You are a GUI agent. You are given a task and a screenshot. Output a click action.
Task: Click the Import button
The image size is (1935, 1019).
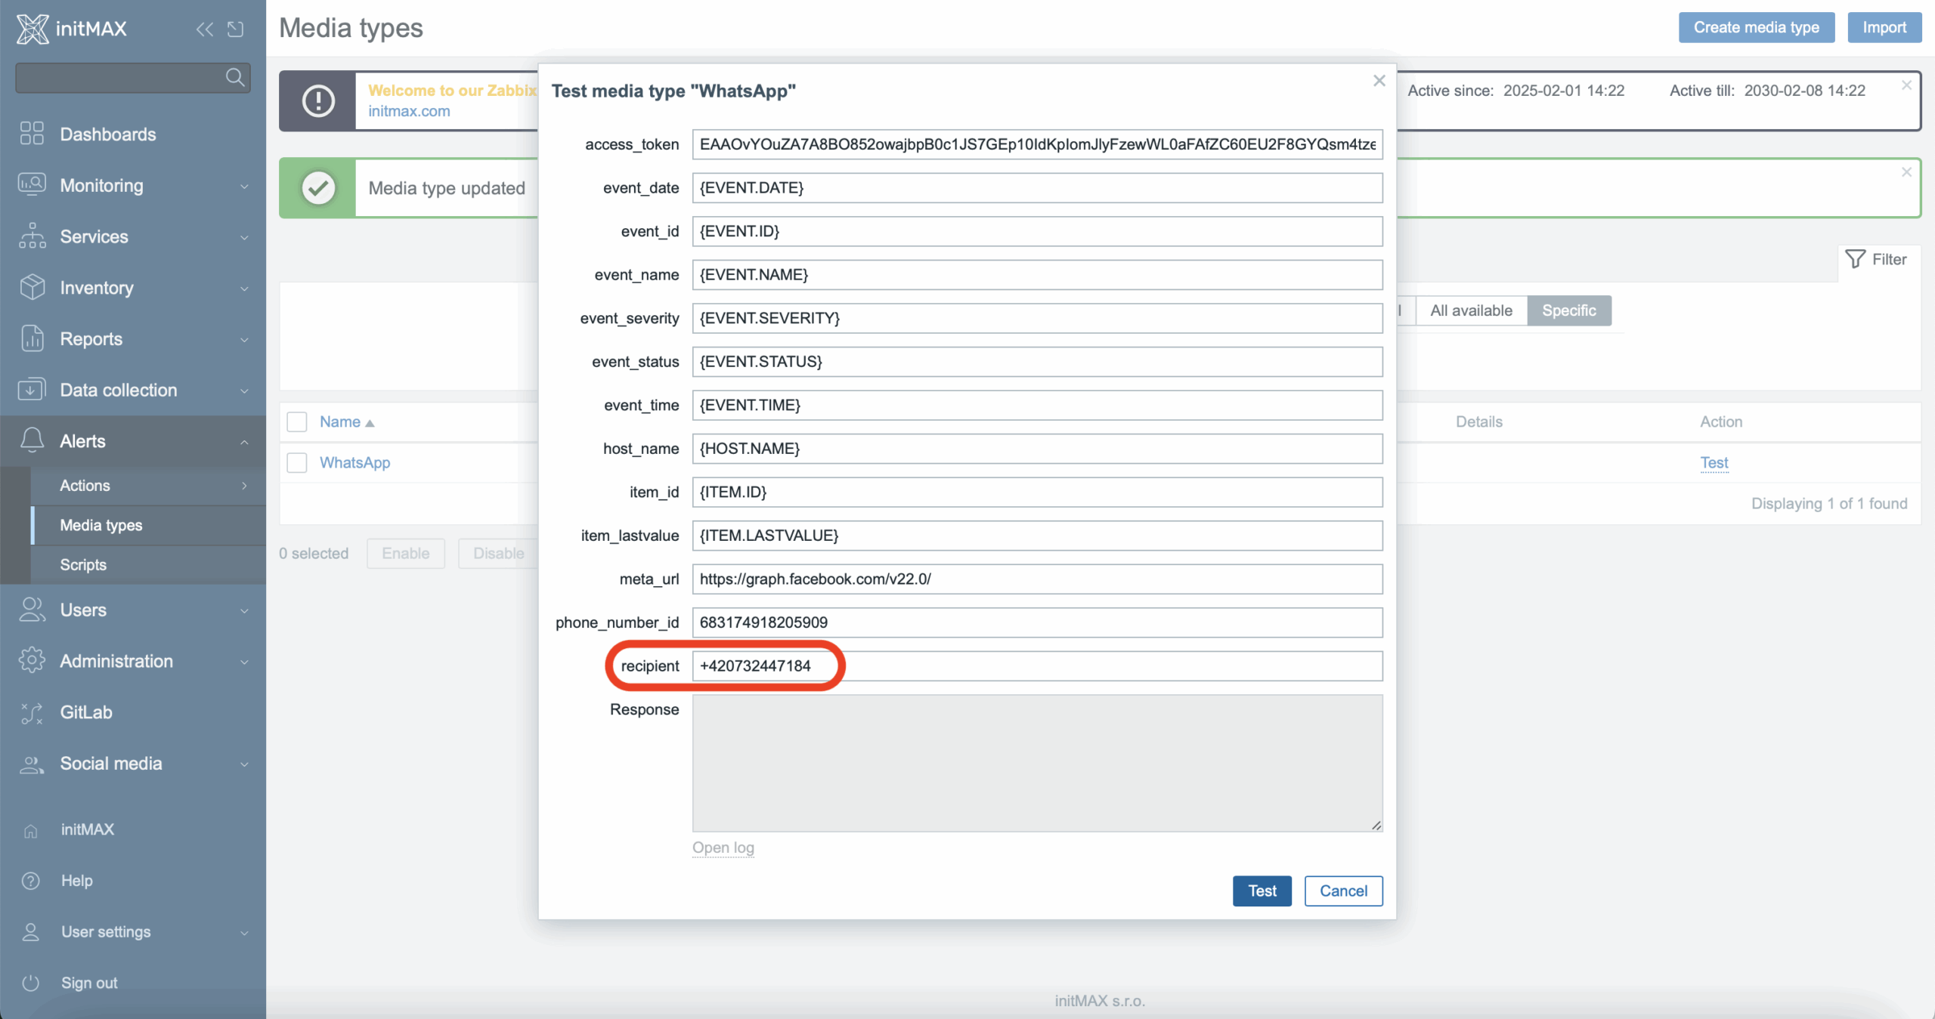1884,27
